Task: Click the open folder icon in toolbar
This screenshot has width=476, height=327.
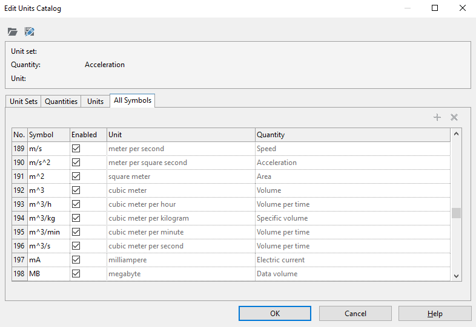Action: click(x=13, y=31)
